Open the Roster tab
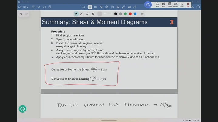The height and width of the screenshot is (122, 218). click(169, 5)
